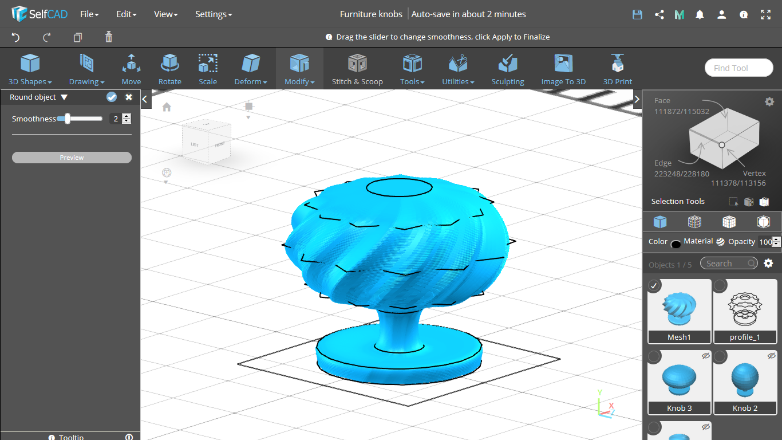Viewport: 782px width, 440px height.
Task: Click the Find Tool search field
Action: pyautogui.click(x=739, y=68)
